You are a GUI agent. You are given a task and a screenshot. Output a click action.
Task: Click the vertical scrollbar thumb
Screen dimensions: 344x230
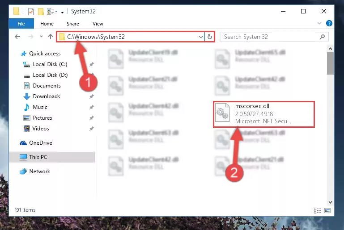point(330,63)
